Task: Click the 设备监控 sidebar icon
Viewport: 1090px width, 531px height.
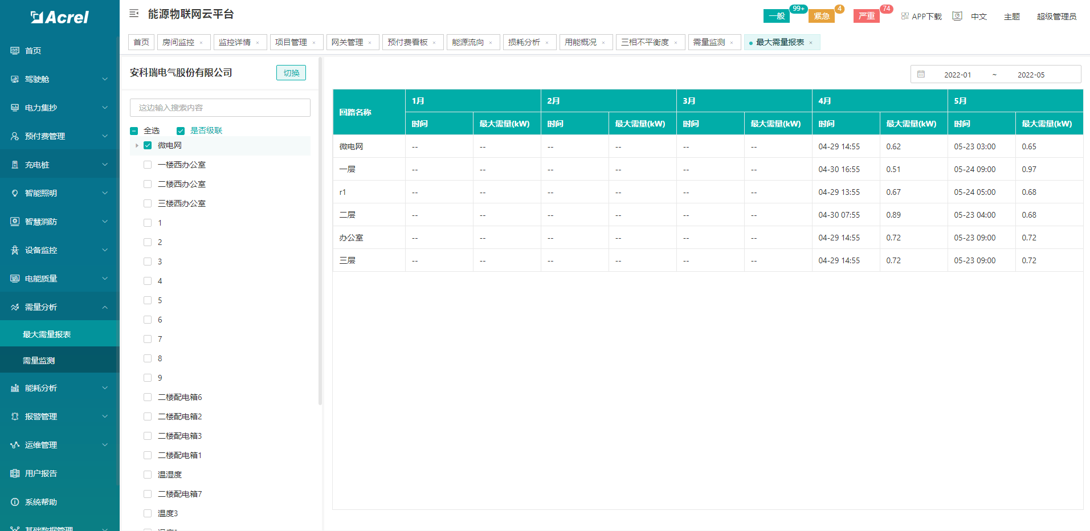Action: 15,250
